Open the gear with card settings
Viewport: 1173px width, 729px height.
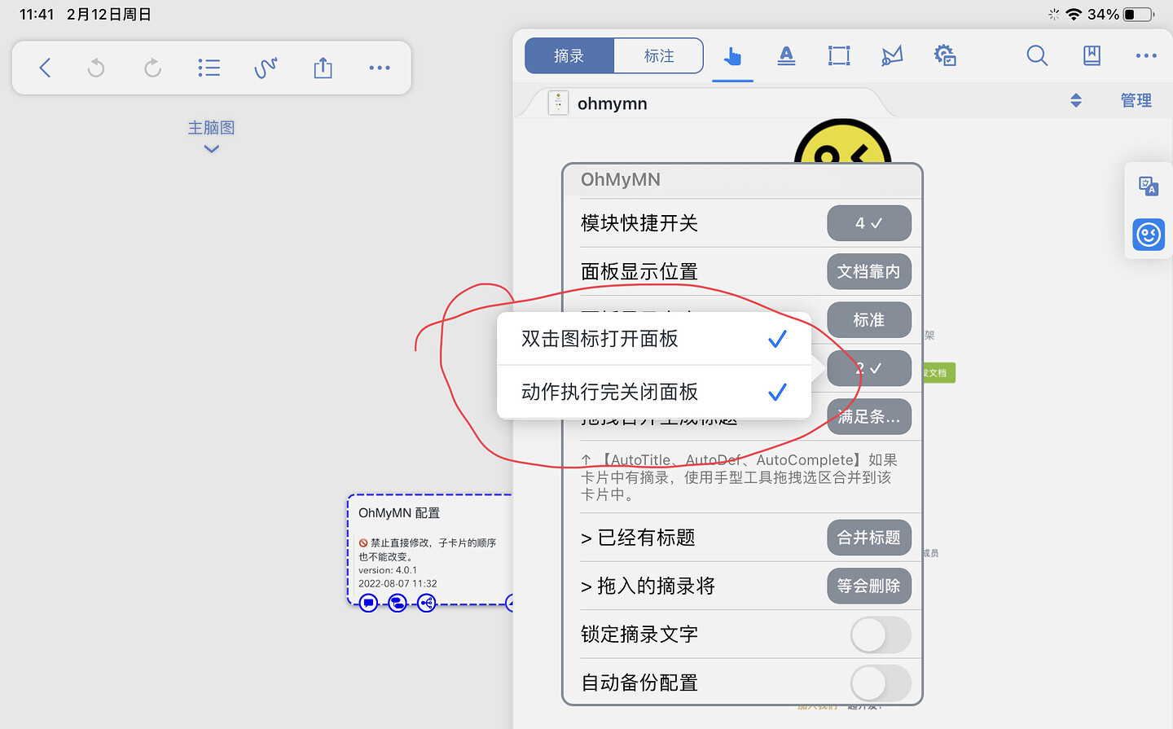click(945, 55)
